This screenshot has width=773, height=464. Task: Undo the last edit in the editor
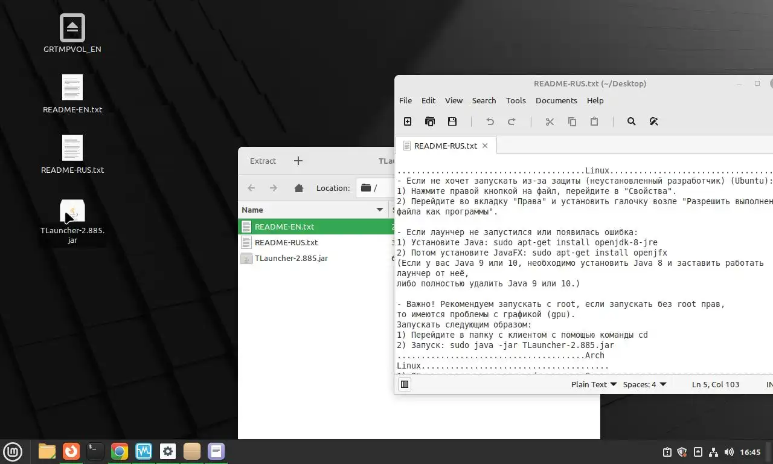490,121
